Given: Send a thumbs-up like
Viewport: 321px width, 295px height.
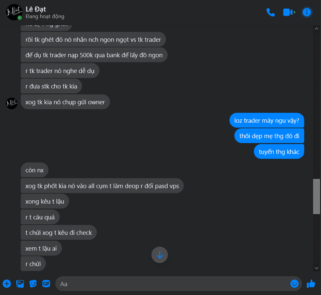Looking at the screenshot, I should click(311, 283).
